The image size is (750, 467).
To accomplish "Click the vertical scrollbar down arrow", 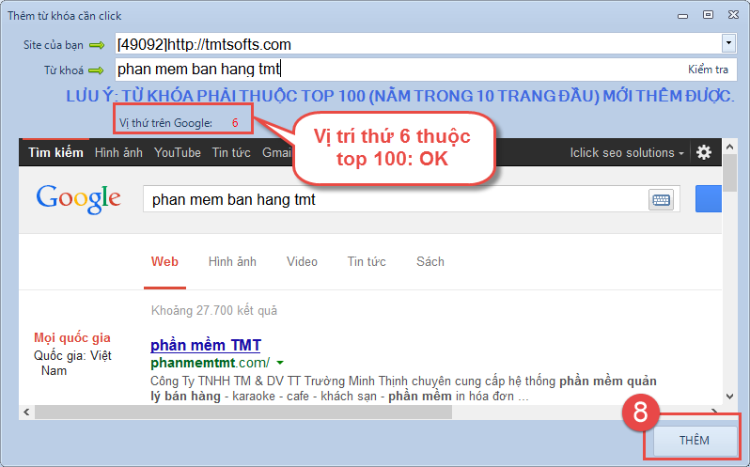I will (x=729, y=396).
